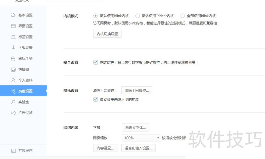Viewport: 265px width, 159px height.
Task: Click 隐私设置 section heading
Action: 71,90
